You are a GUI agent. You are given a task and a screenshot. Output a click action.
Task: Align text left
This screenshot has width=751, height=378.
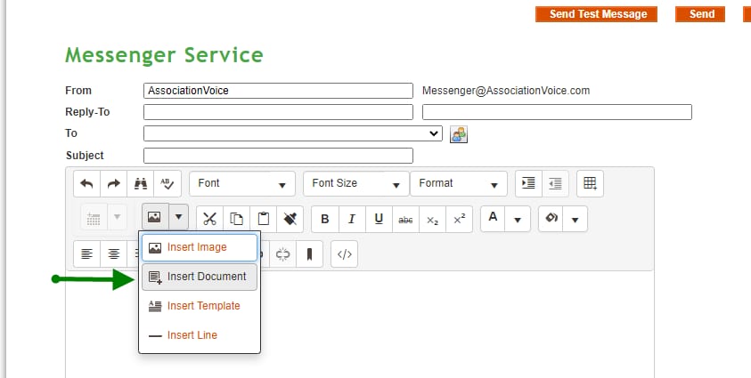[x=86, y=253]
